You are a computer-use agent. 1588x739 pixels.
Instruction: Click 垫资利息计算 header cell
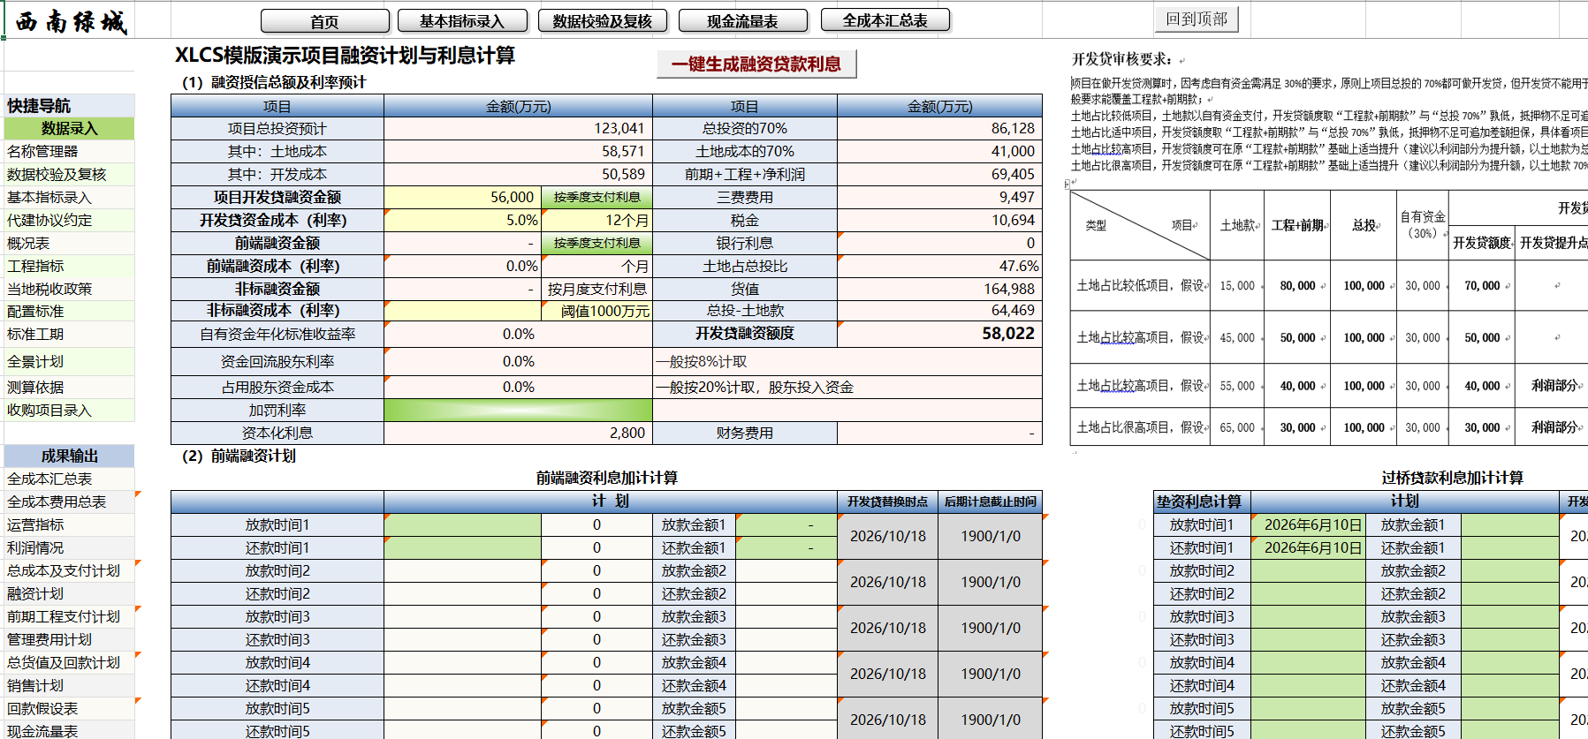(x=1201, y=501)
